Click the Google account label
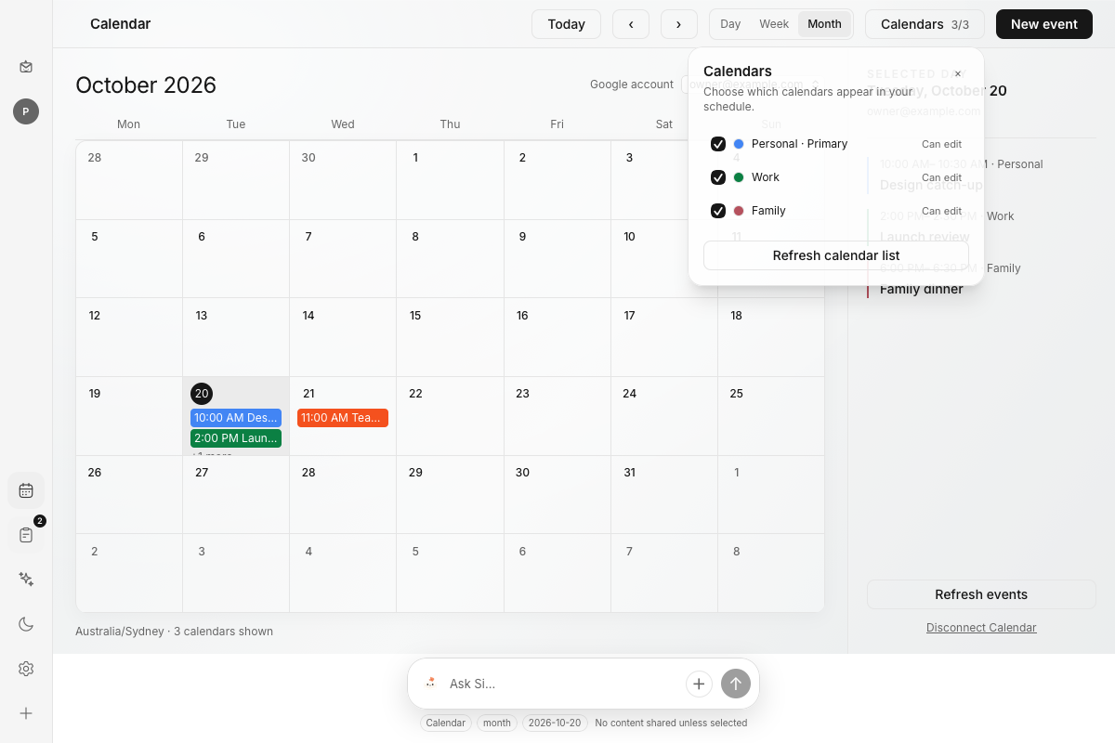Viewport: 1115px width, 743px height. 632,85
